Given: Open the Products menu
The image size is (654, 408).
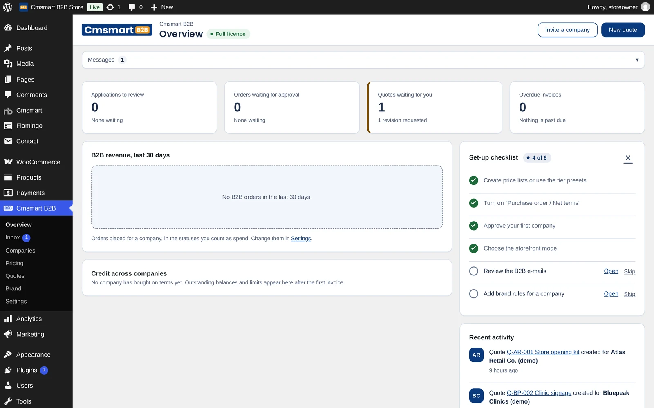Looking at the screenshot, I should [36, 177].
